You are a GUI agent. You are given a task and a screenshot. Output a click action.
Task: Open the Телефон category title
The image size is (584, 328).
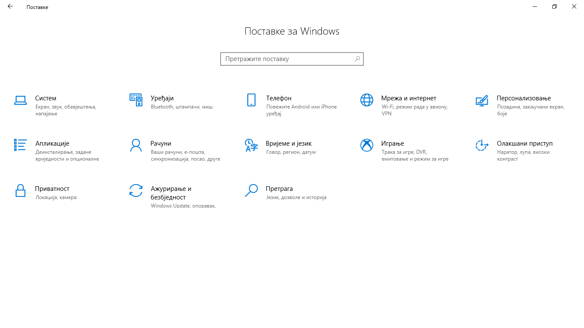tap(279, 98)
